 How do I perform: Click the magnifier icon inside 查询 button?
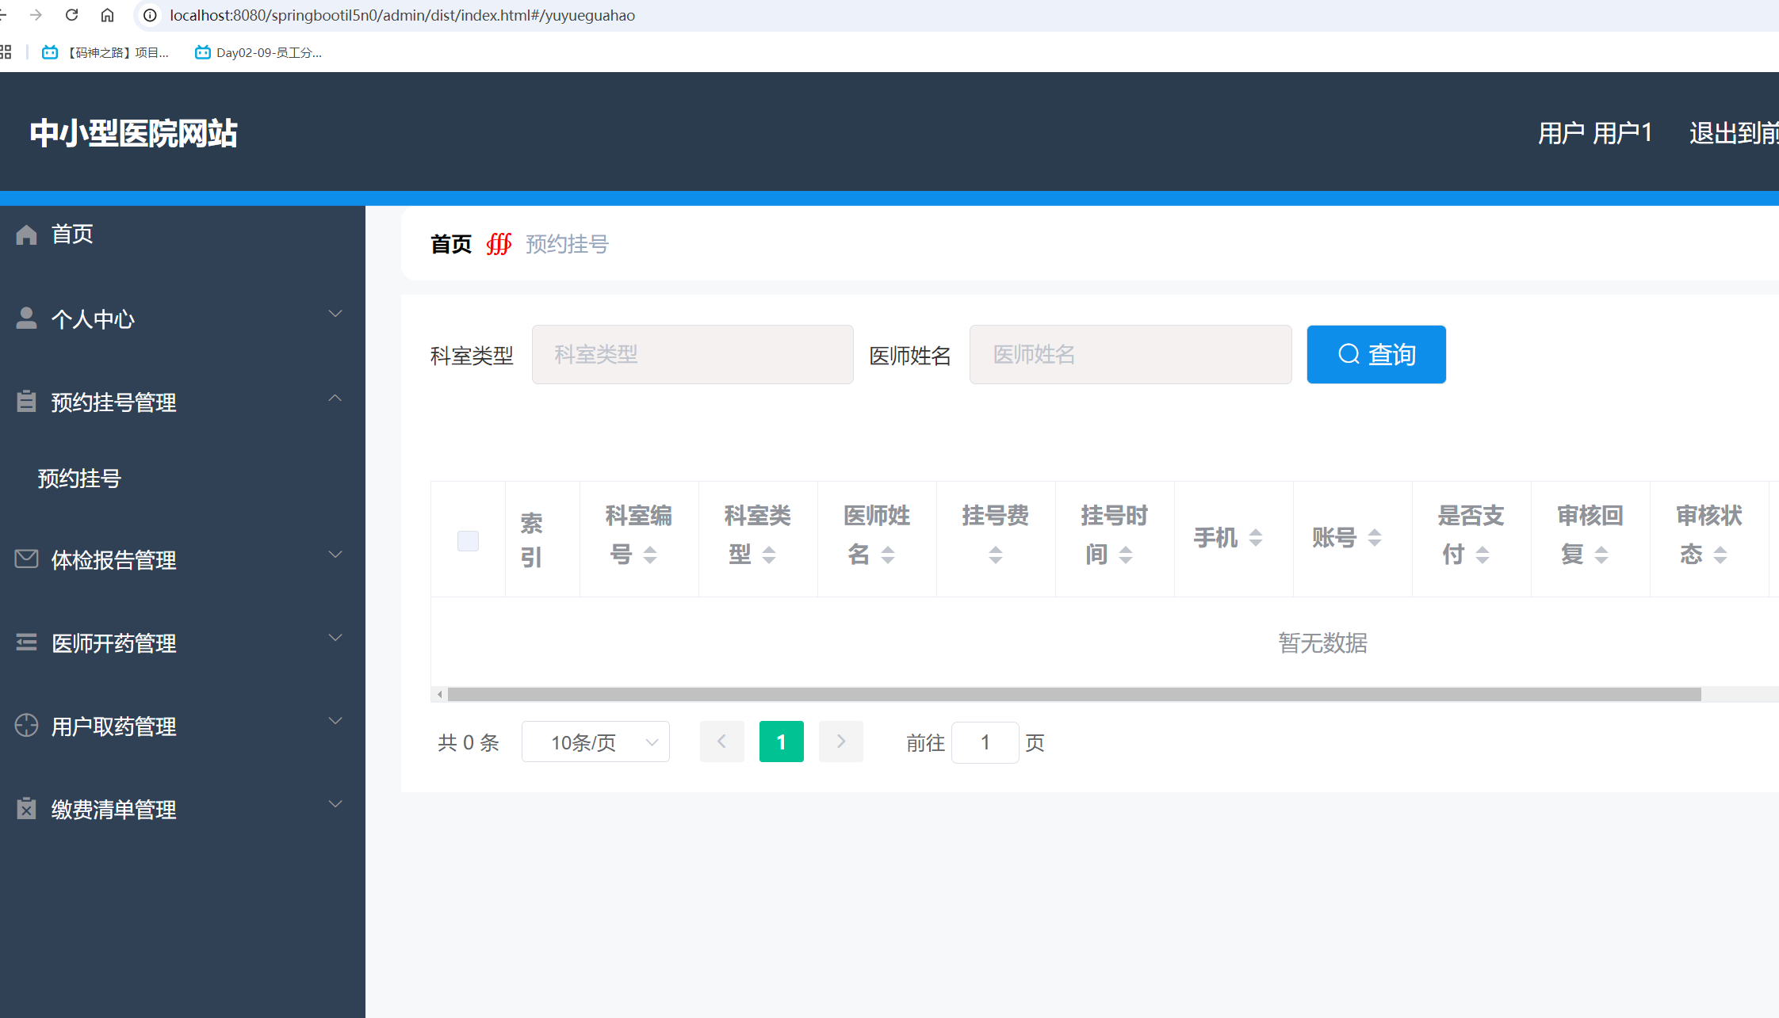pos(1349,354)
